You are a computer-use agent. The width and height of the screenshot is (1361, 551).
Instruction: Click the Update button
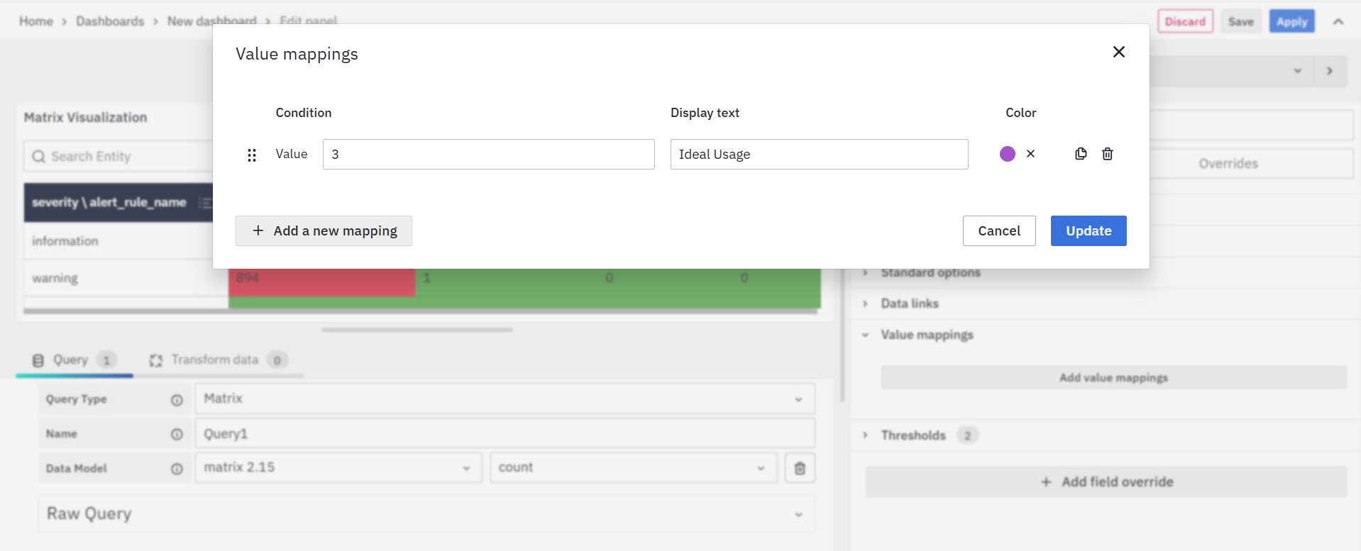pyautogui.click(x=1088, y=231)
